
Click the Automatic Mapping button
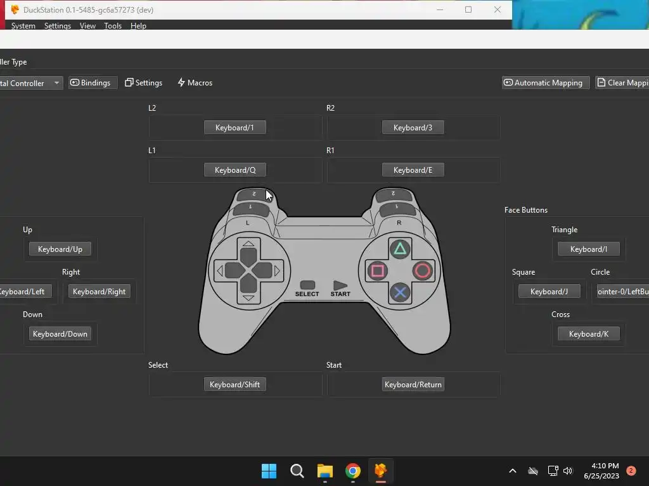pos(546,83)
